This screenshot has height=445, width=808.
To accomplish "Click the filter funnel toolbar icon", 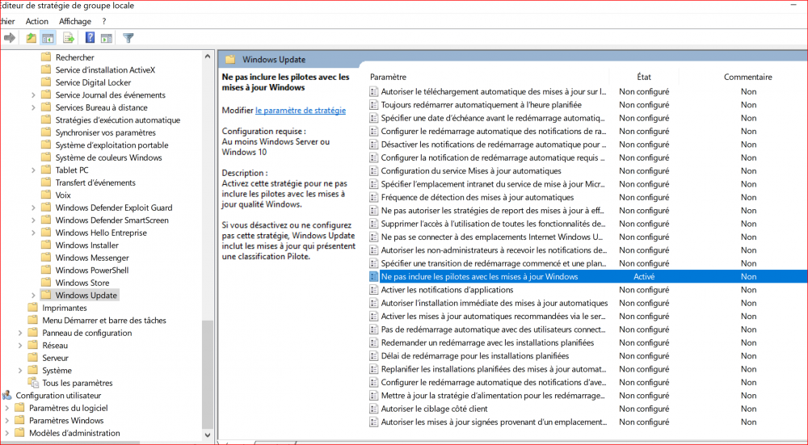I will [128, 37].
